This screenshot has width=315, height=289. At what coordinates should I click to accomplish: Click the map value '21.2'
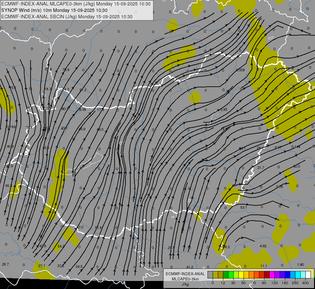tap(83, 90)
